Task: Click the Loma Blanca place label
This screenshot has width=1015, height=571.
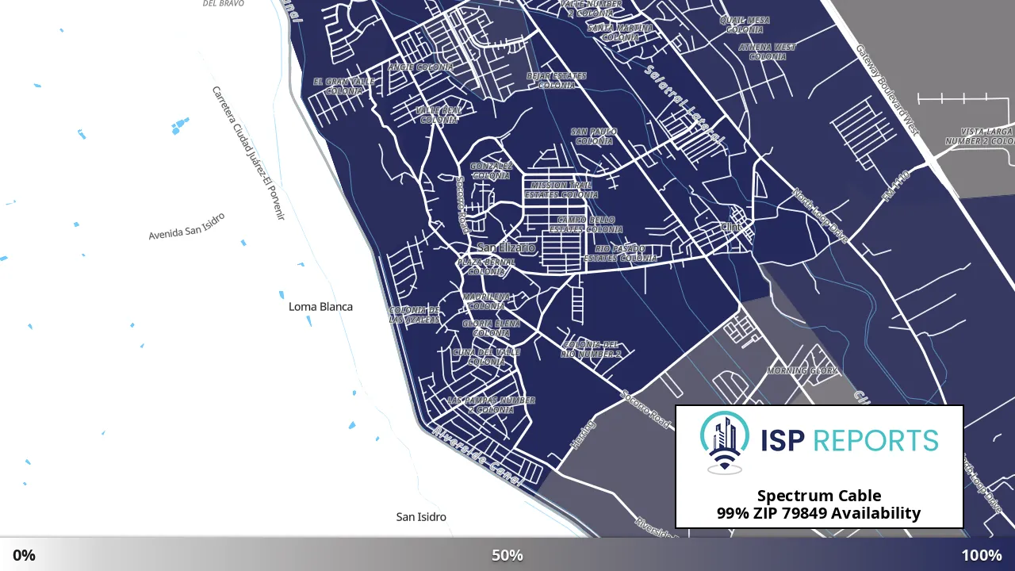Action: coord(320,306)
